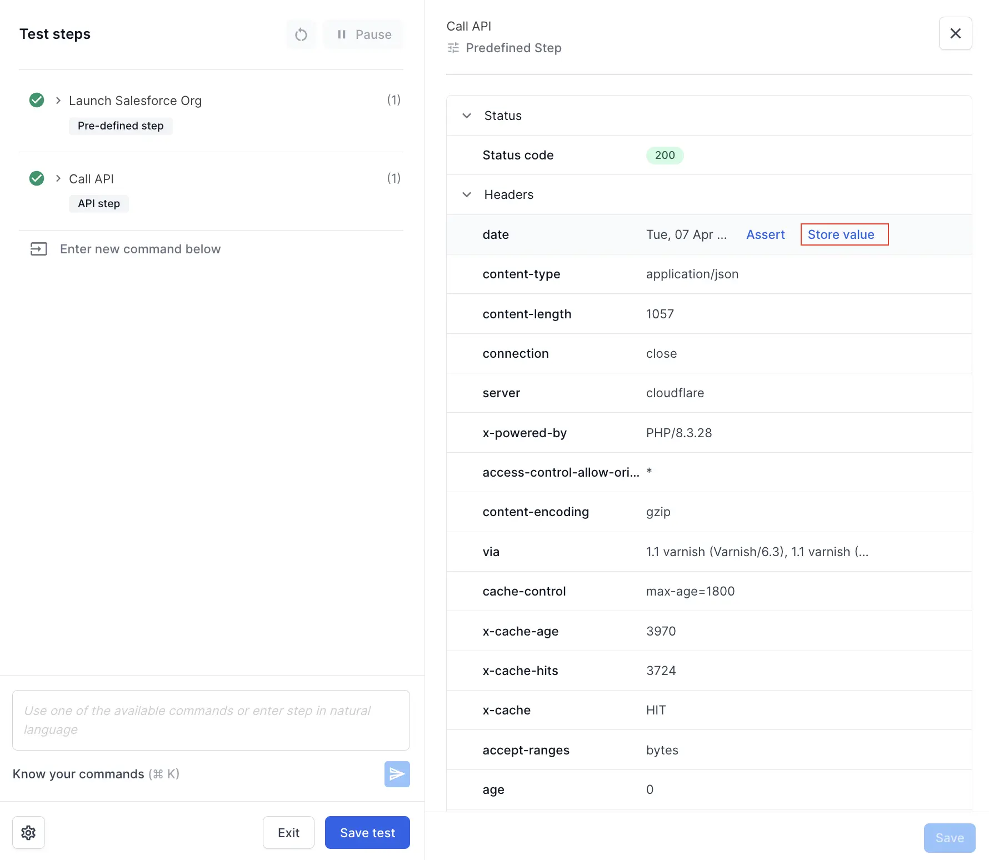Click the green checkmark on Launch Salesforce Org

(x=36, y=100)
